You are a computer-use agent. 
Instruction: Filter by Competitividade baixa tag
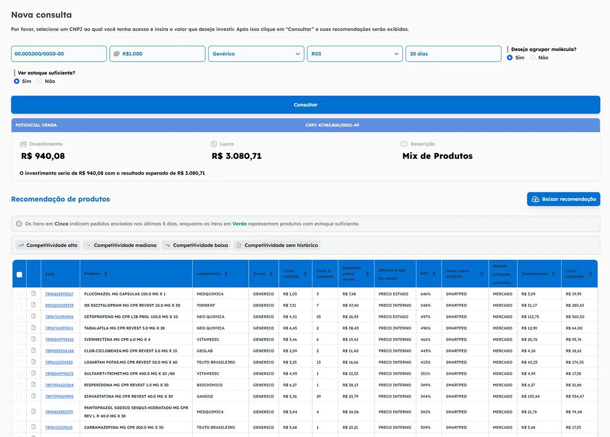196,245
